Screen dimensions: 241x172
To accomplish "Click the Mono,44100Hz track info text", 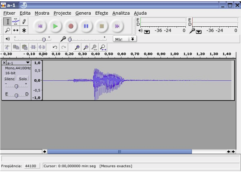I will coord(18,68).
